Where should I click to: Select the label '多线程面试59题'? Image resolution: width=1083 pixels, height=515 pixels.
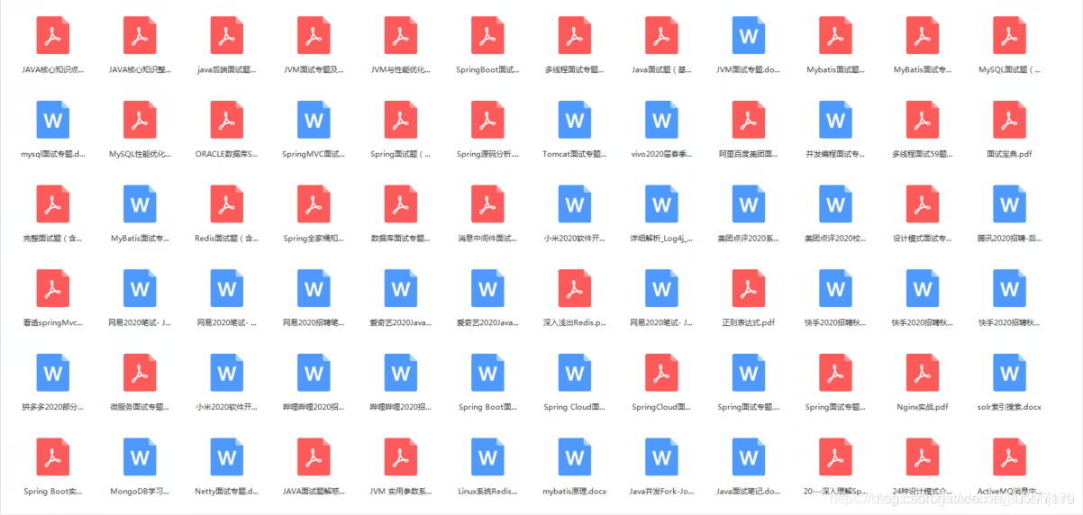[924, 153]
